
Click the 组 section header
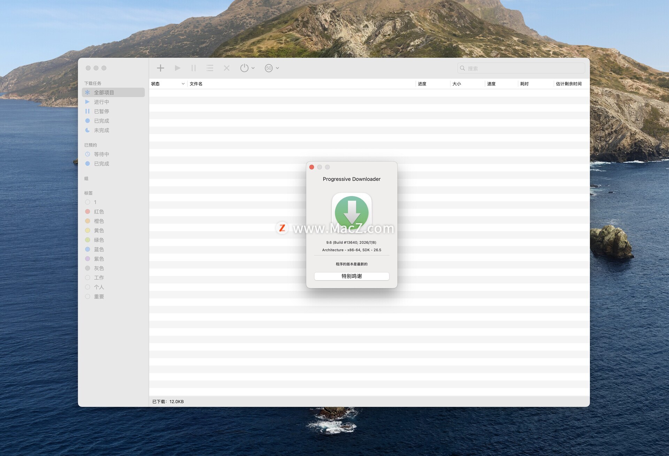tap(86, 179)
